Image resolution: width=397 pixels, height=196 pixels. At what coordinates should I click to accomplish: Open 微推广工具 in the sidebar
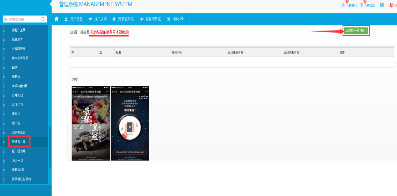coord(19,30)
